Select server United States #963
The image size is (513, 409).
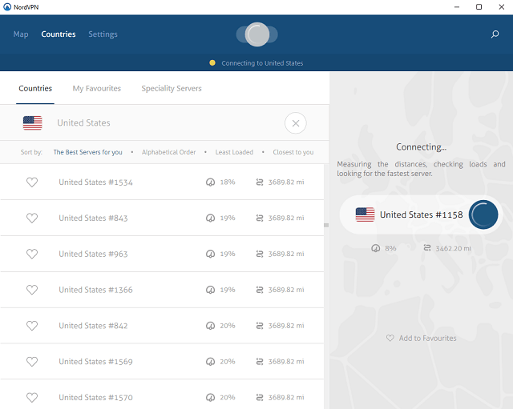point(162,254)
